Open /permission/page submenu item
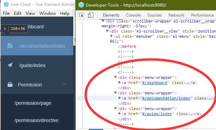Viewport: 216px width, 130px height. point(37,103)
